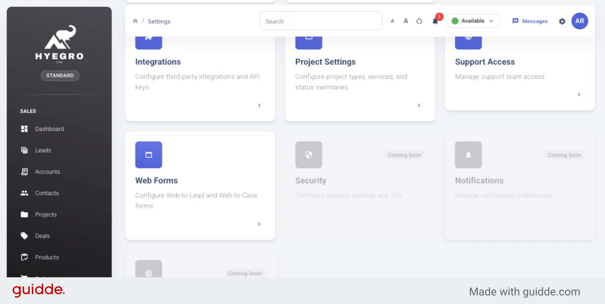Decrease font size with small A
The width and height of the screenshot is (605, 304).
(392, 21)
